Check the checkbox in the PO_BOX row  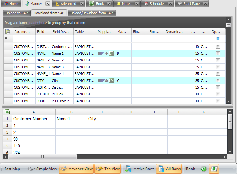click(x=218, y=94)
